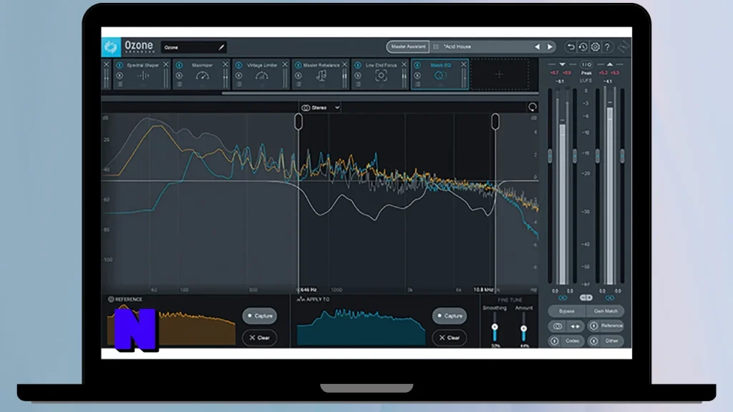Toggle the Reference button
The width and height of the screenshot is (733, 412).
pos(606,326)
